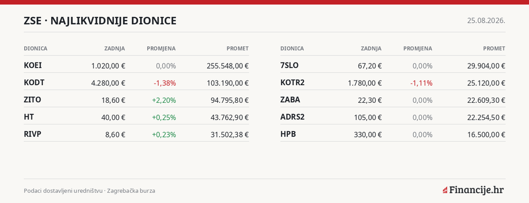Click KODT change value -1,38%
The image size is (529, 203).
[x=165, y=83]
